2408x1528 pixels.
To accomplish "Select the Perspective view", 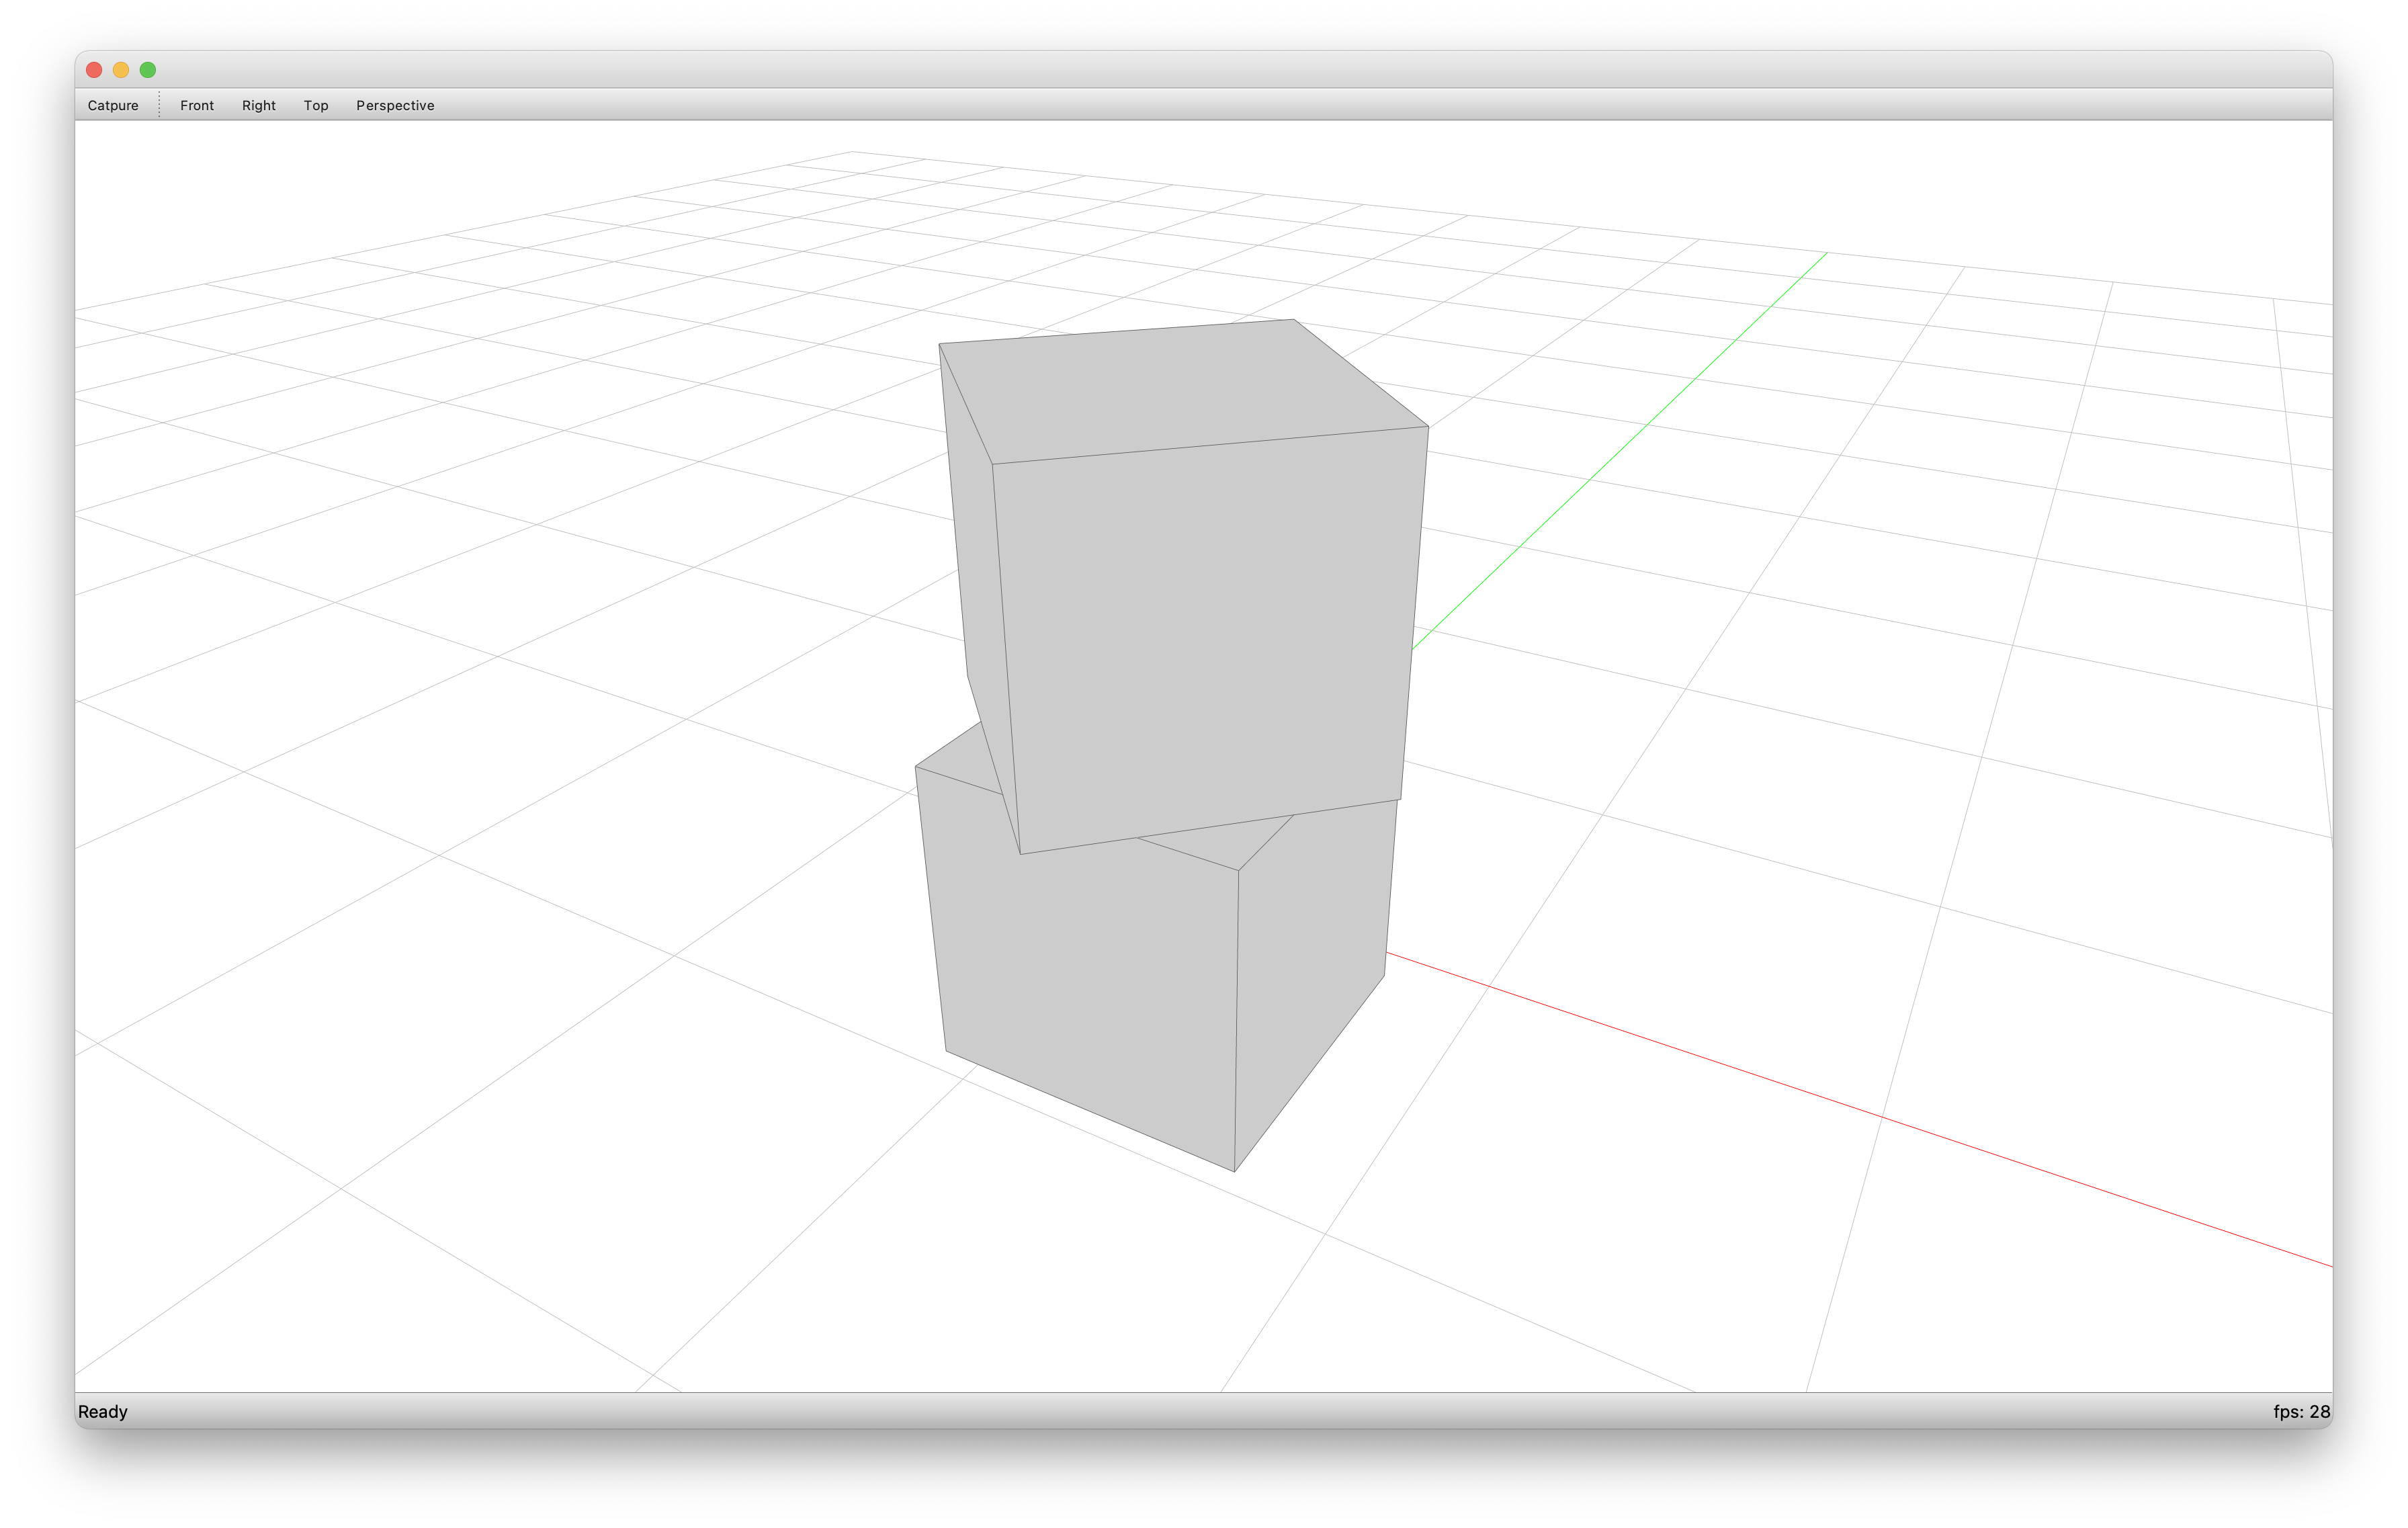I will click(395, 105).
